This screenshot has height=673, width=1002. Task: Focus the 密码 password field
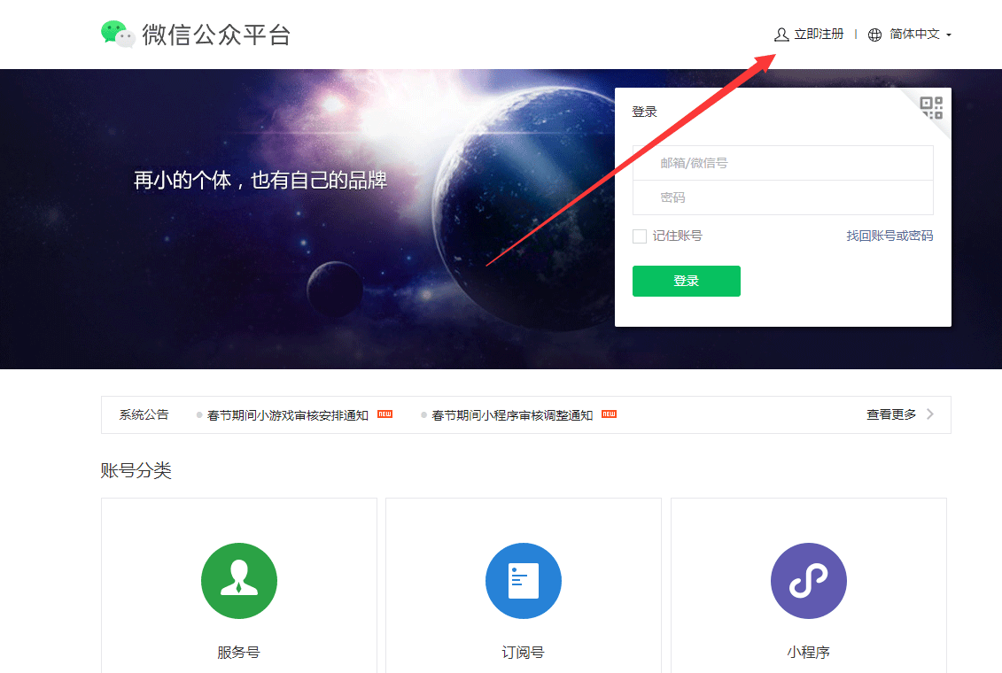pos(783,197)
